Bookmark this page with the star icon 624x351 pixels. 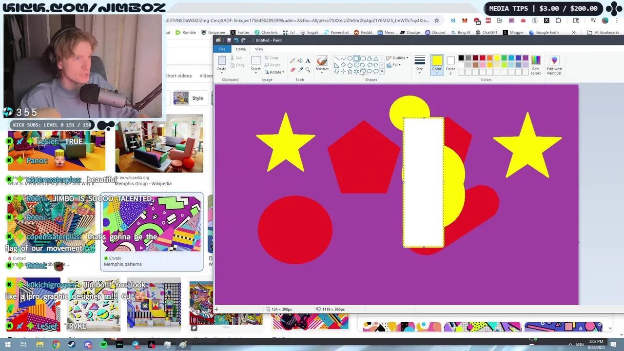coord(437,20)
